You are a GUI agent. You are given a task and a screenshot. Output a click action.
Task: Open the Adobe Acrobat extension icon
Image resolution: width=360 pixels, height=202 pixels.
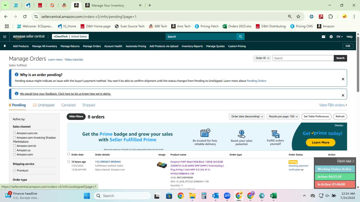click(x=321, y=17)
